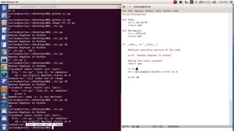Open the Emacs Buffers menu
The height and width of the screenshot is (131, 234).
149,11
